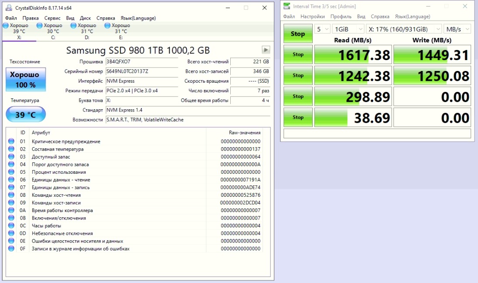The height and width of the screenshot is (283, 478).
Task: Open Файл menu in CrystalDiskInfo
Action: [x=11, y=18]
